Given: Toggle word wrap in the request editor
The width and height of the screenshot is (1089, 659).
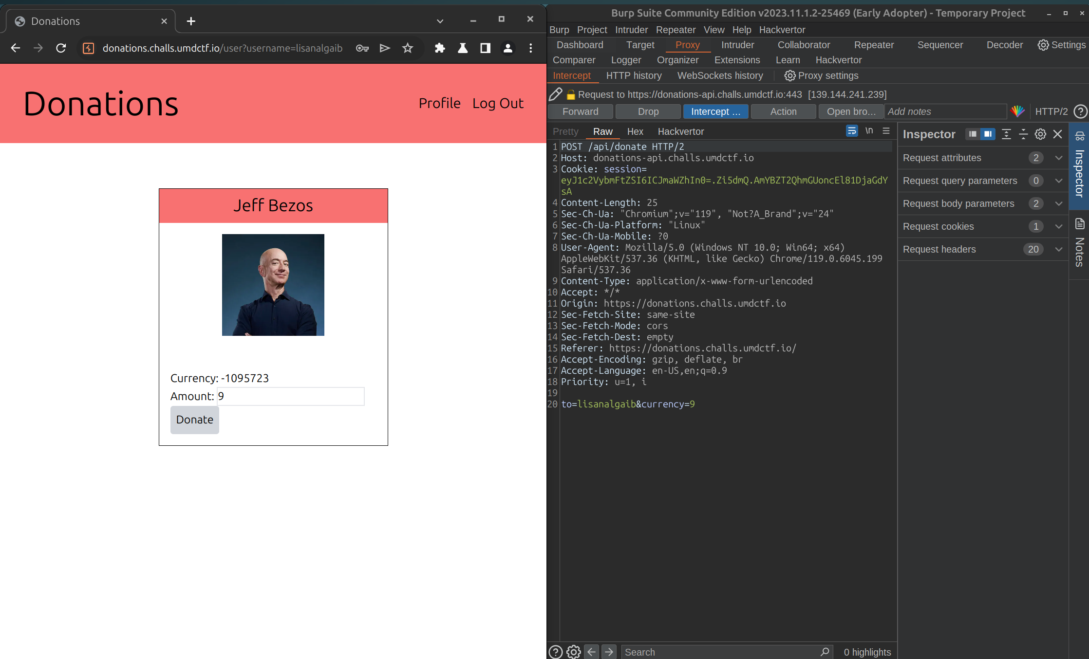Looking at the screenshot, I should 852,131.
